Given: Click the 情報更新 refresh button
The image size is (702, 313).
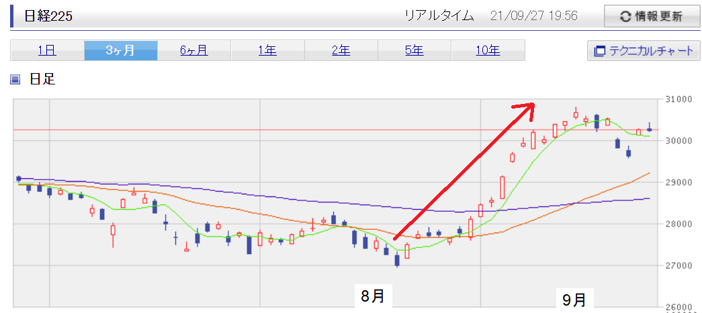Looking at the screenshot, I should pos(651,17).
